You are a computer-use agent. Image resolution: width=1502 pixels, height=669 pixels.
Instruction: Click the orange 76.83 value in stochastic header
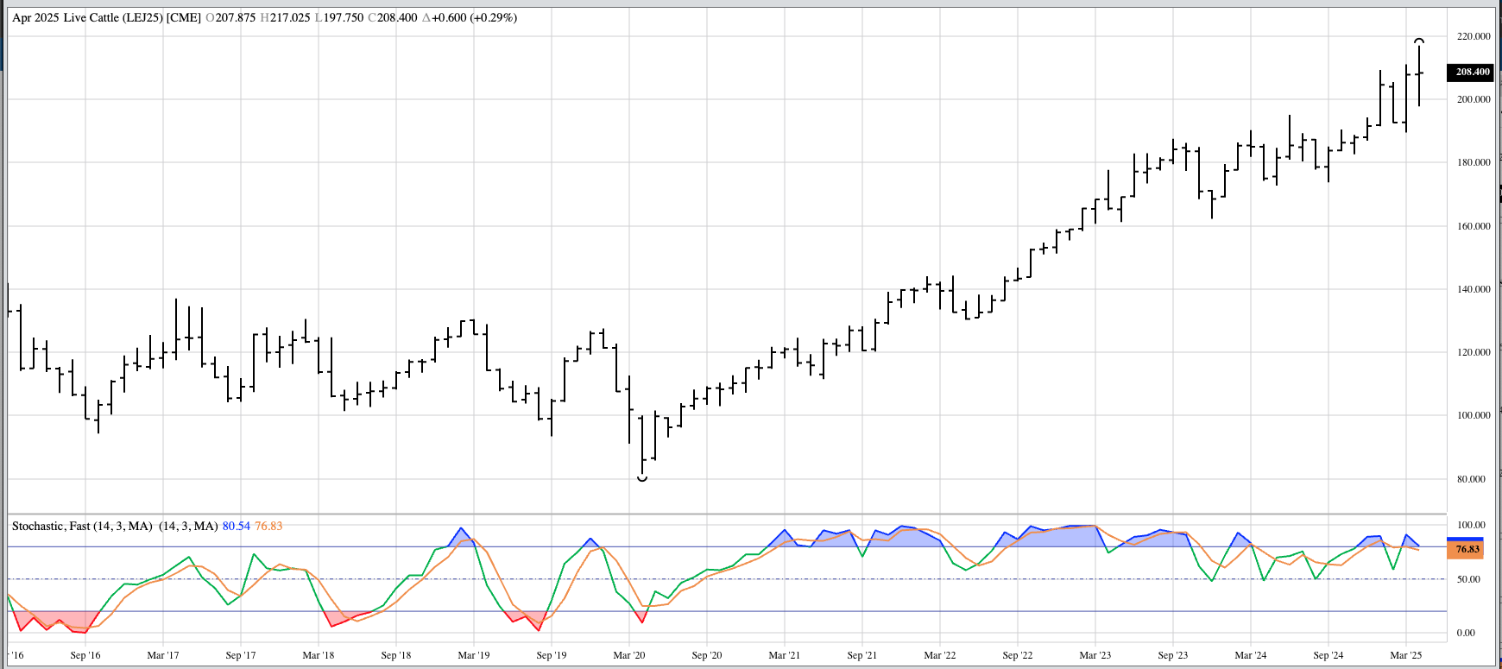pos(268,526)
